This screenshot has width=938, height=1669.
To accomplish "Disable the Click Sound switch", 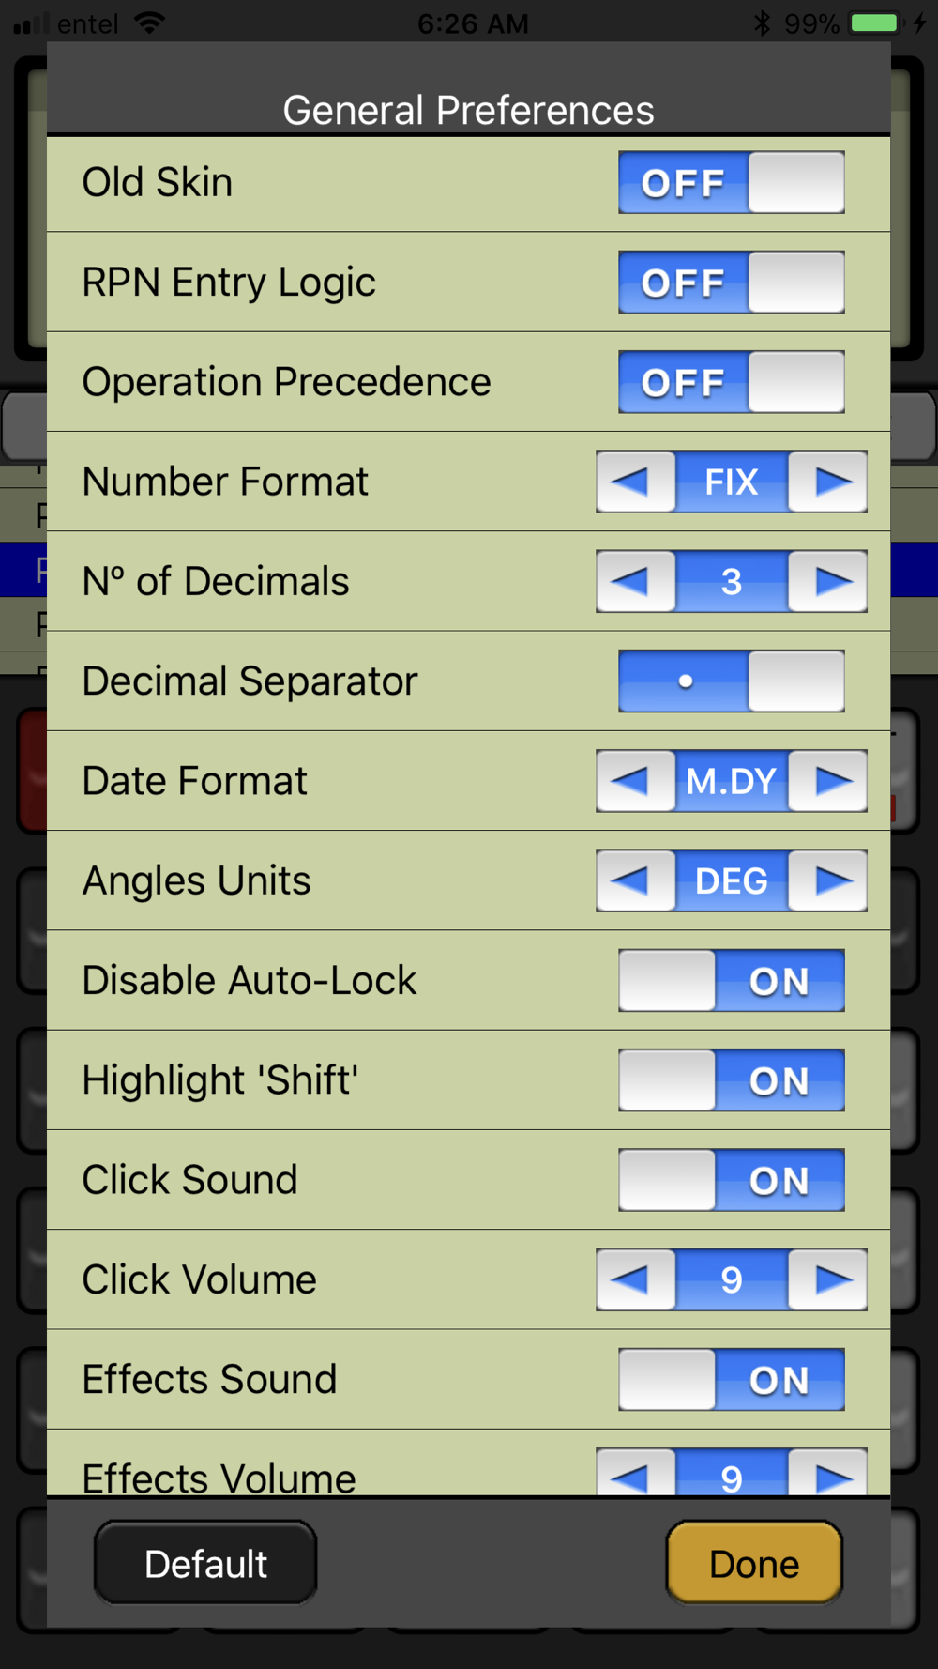I will 732,1180.
